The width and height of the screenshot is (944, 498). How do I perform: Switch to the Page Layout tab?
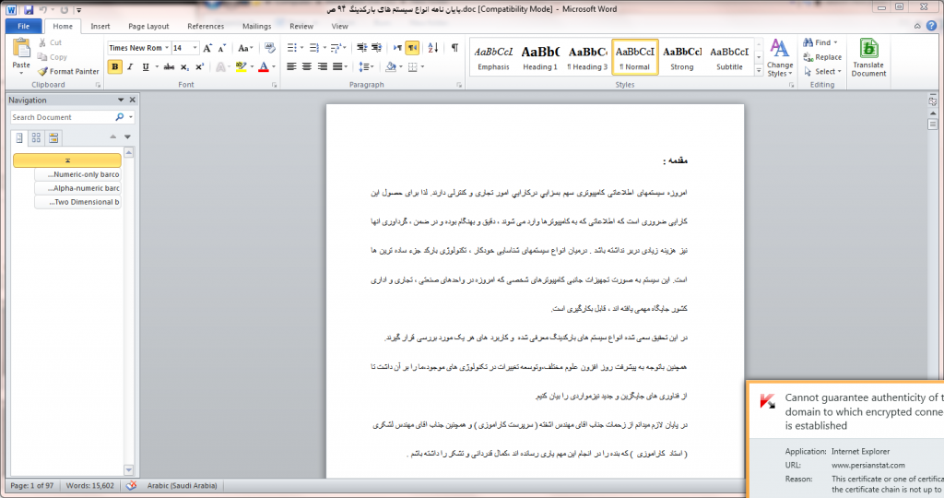pos(148,27)
